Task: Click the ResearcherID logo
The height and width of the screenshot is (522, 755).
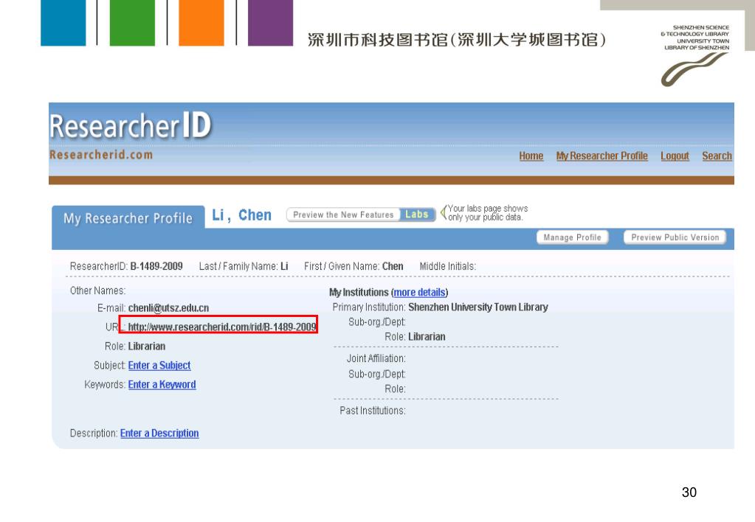Action: click(x=131, y=125)
